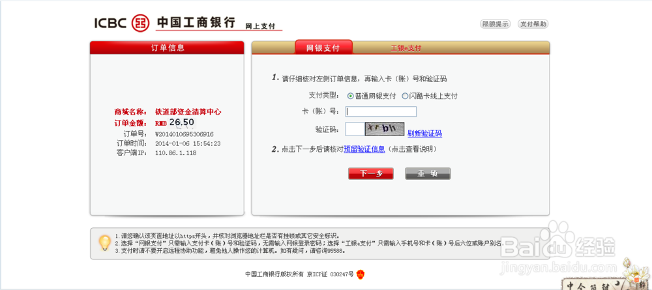Click the 支付类型 label

point(323,96)
